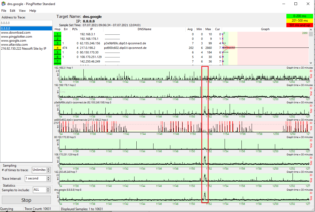Select hop 1 green indicator box

57,34
